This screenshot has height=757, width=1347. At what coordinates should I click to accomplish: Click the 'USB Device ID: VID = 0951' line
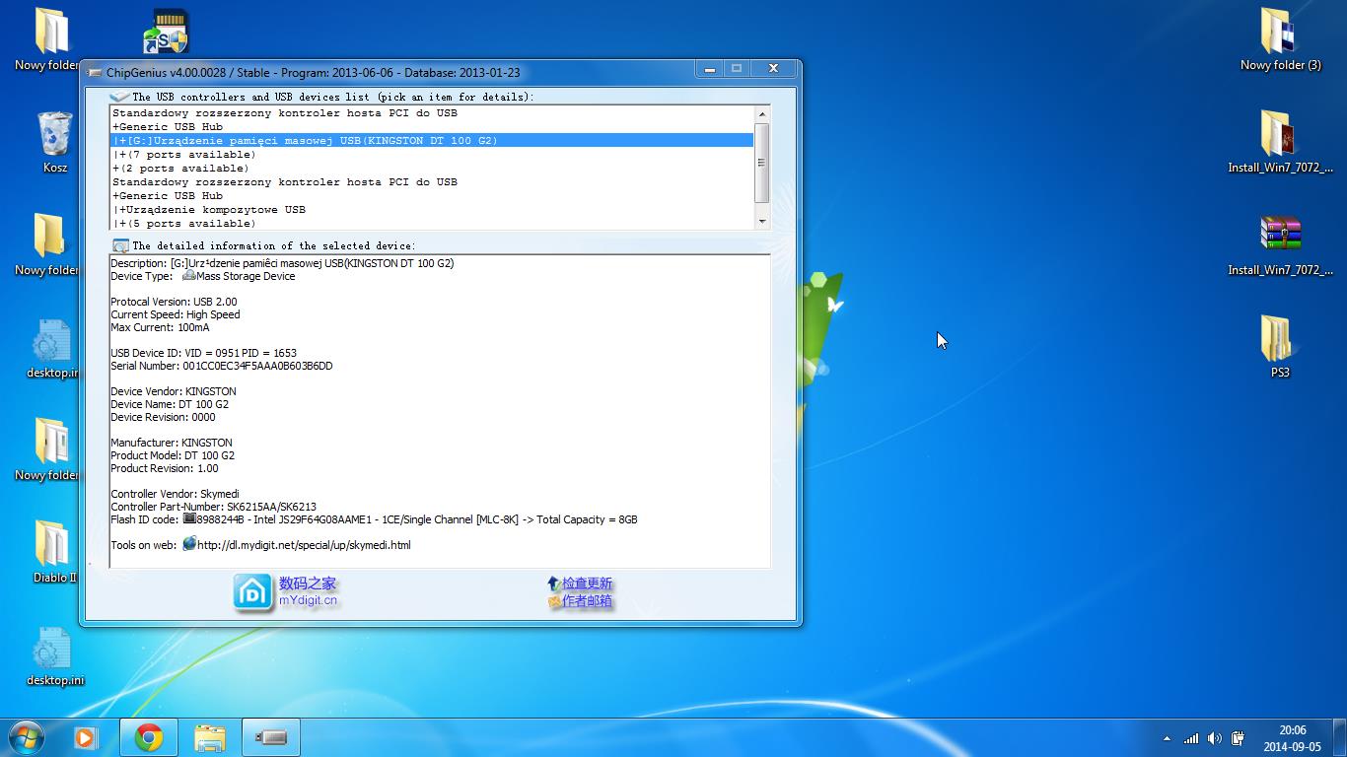click(203, 353)
